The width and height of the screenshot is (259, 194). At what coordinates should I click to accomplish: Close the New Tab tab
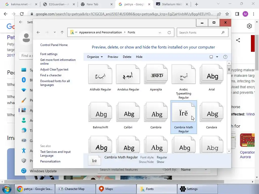[x=112, y=5]
